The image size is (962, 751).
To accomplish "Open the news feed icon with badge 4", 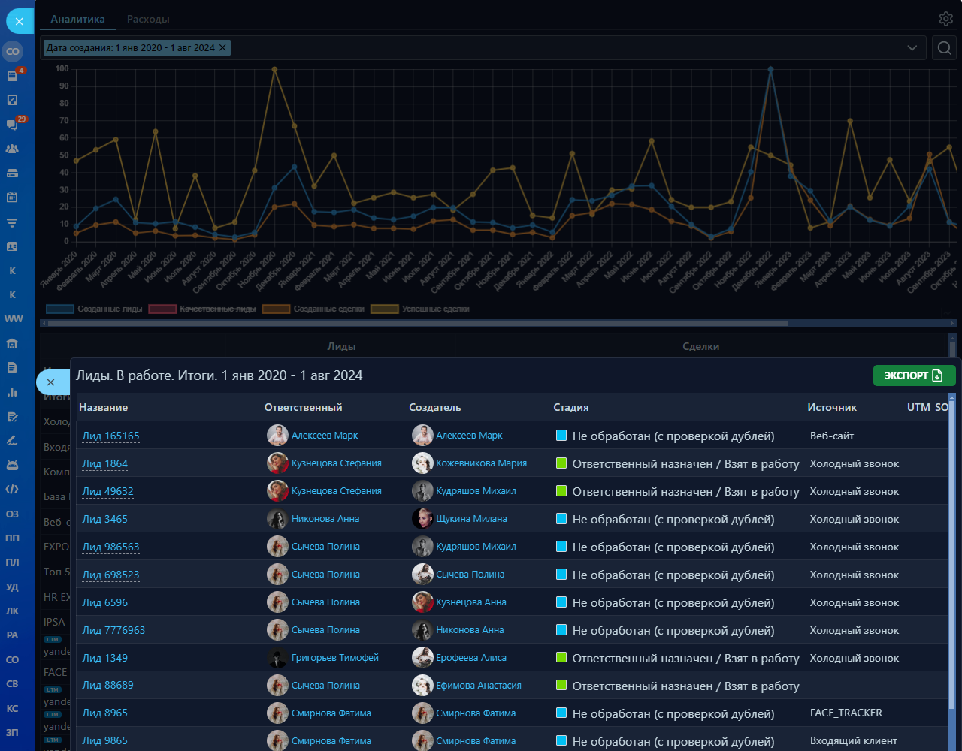I will point(13,75).
